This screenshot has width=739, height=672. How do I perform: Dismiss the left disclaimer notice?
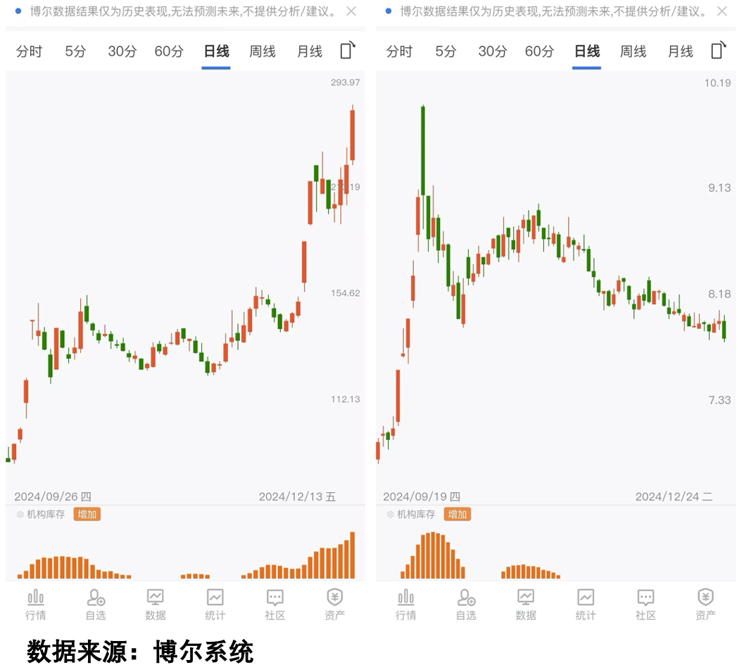(351, 11)
